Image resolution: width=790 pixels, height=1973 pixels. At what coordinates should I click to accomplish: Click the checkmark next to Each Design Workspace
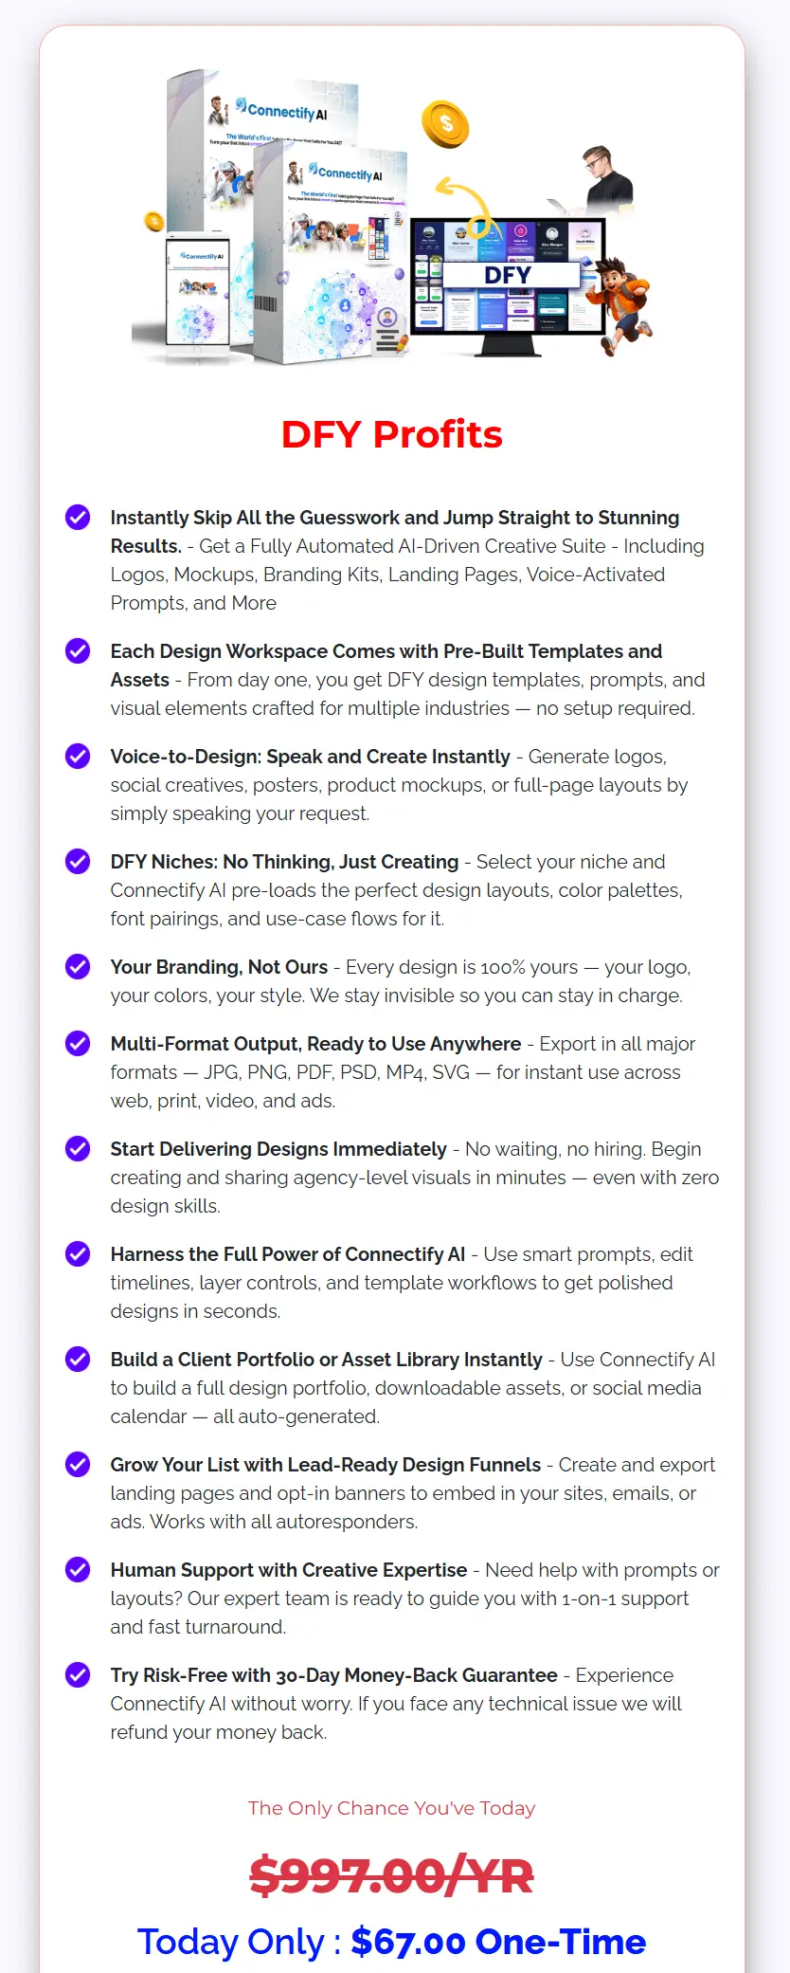(78, 651)
